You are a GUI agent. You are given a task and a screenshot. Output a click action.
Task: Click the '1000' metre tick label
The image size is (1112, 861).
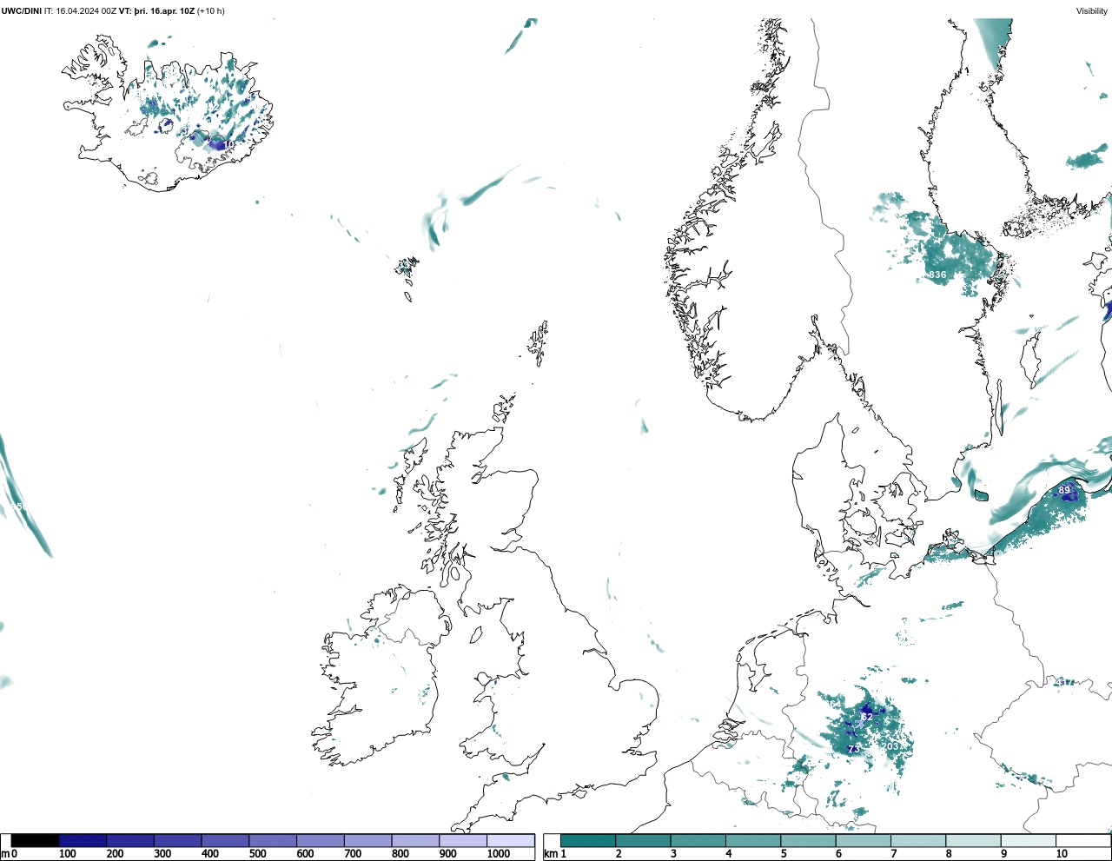point(499,854)
